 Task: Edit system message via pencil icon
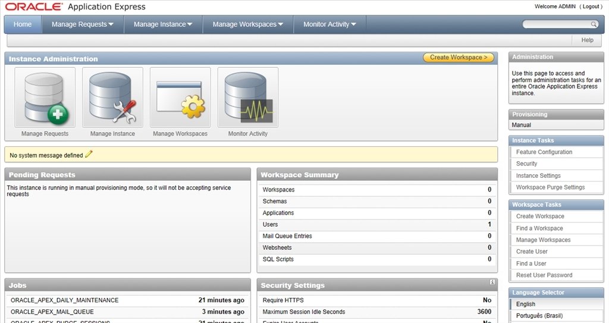89,154
